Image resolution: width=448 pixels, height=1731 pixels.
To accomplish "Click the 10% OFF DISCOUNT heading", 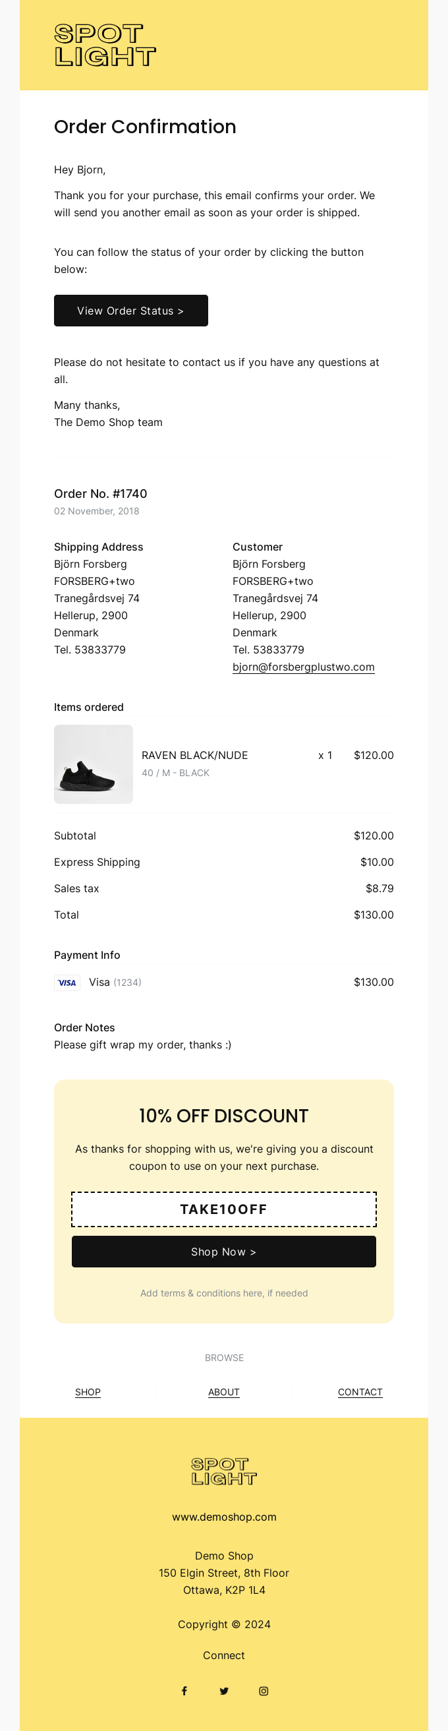I will (x=223, y=1116).
